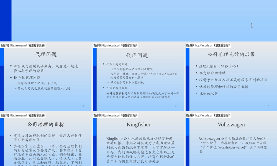Click the title 公司治理无效的后果
The height and width of the screenshot is (166, 277).
click(231, 54)
